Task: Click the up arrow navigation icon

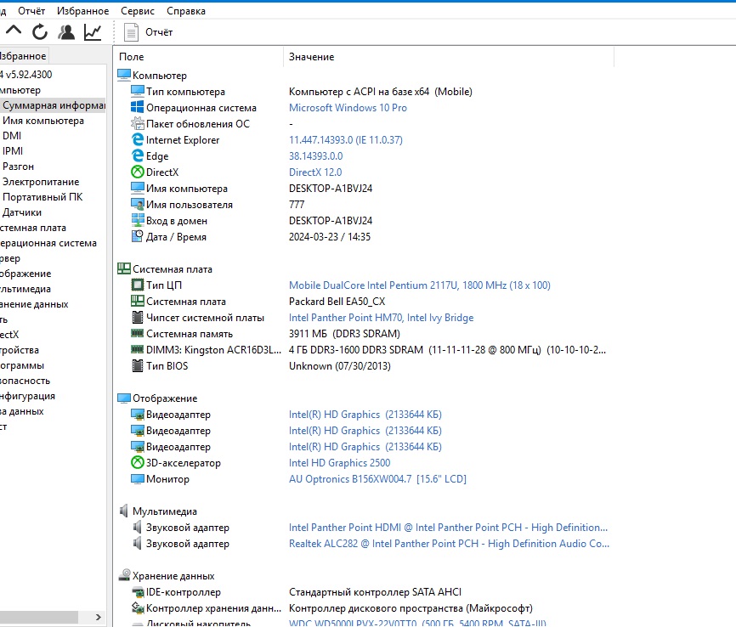Action: point(14,31)
